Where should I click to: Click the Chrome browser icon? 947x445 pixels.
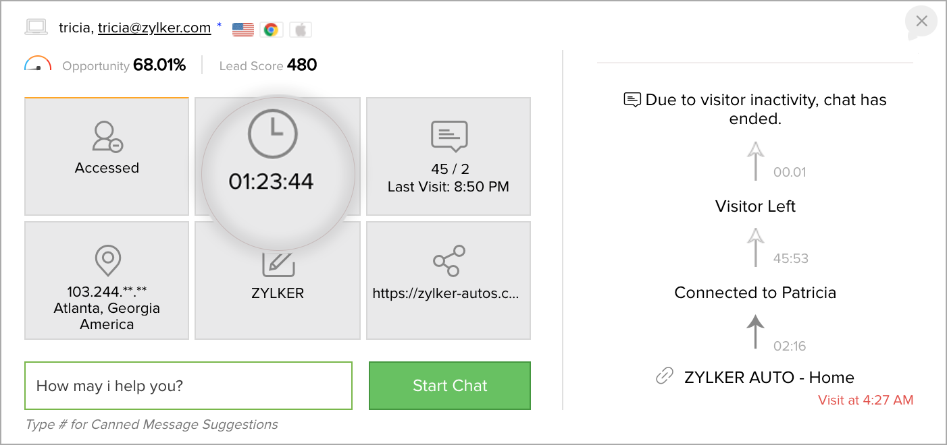coord(271,29)
